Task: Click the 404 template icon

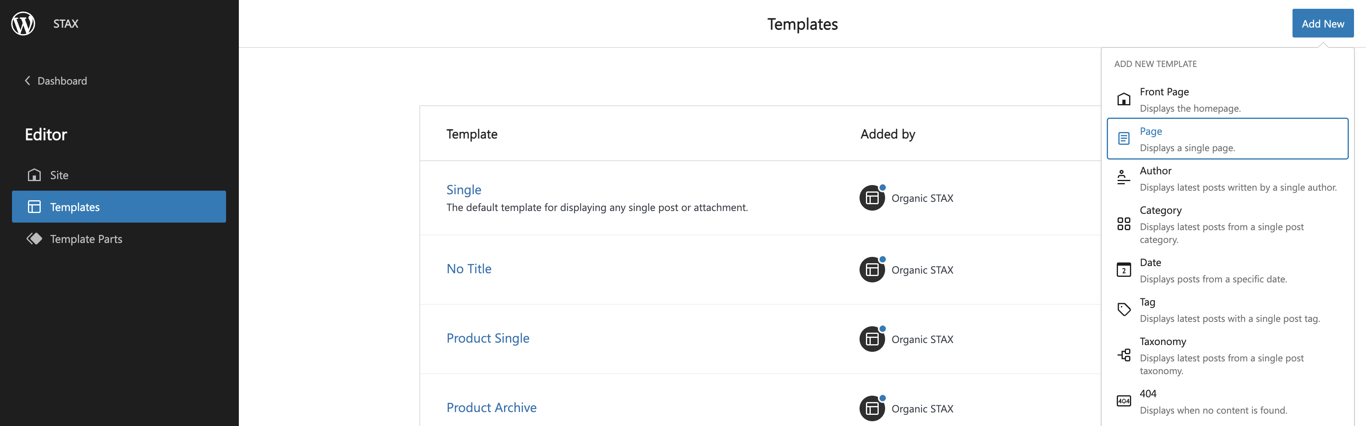Action: click(1123, 400)
